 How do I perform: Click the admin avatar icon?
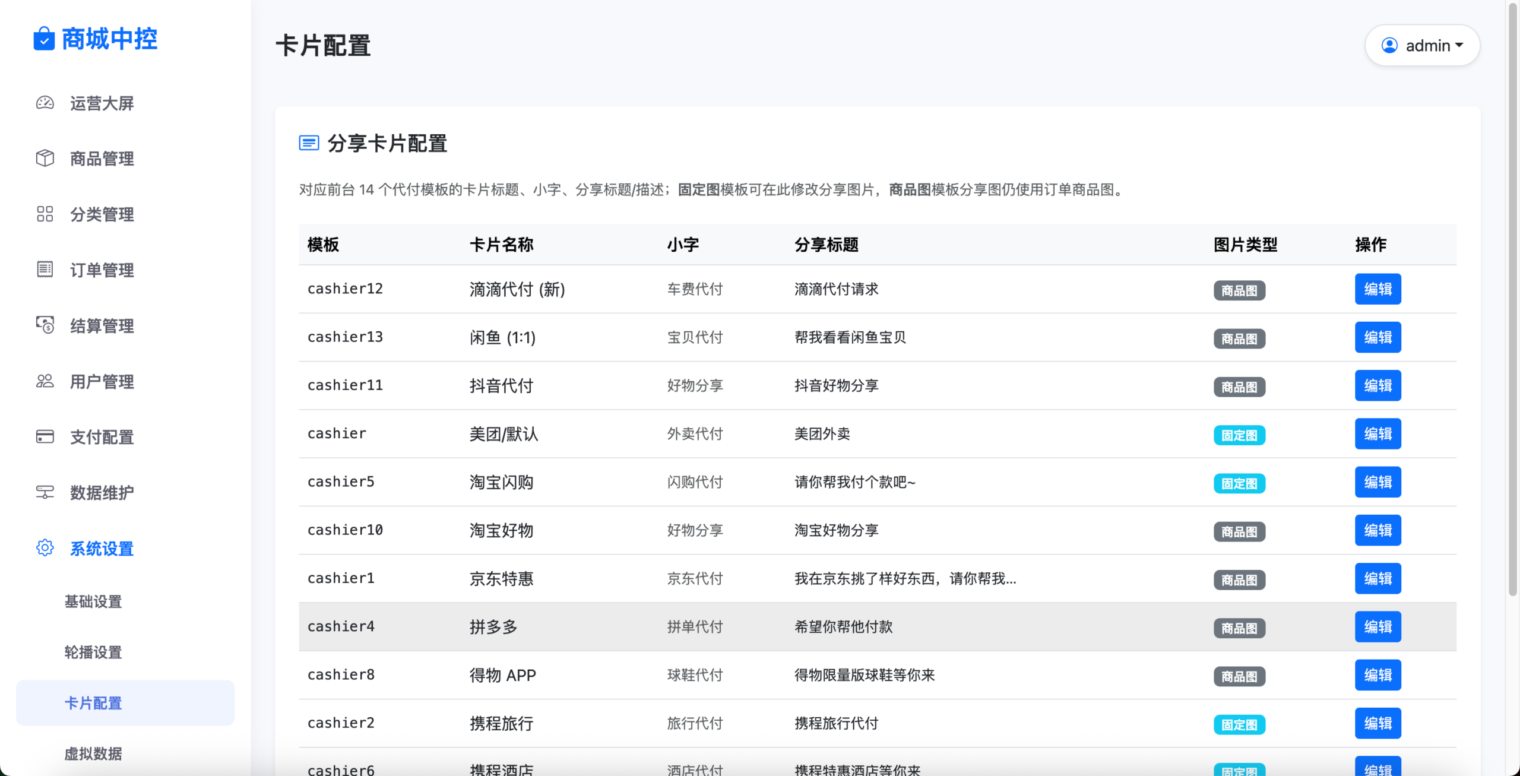1389,45
